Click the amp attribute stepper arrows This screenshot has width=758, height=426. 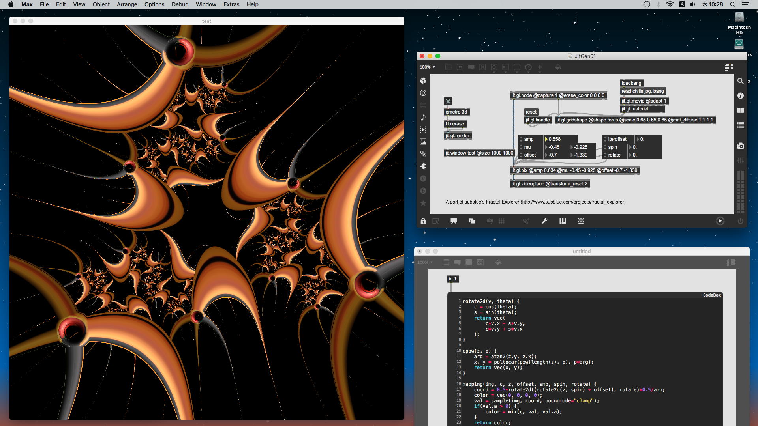(x=521, y=139)
